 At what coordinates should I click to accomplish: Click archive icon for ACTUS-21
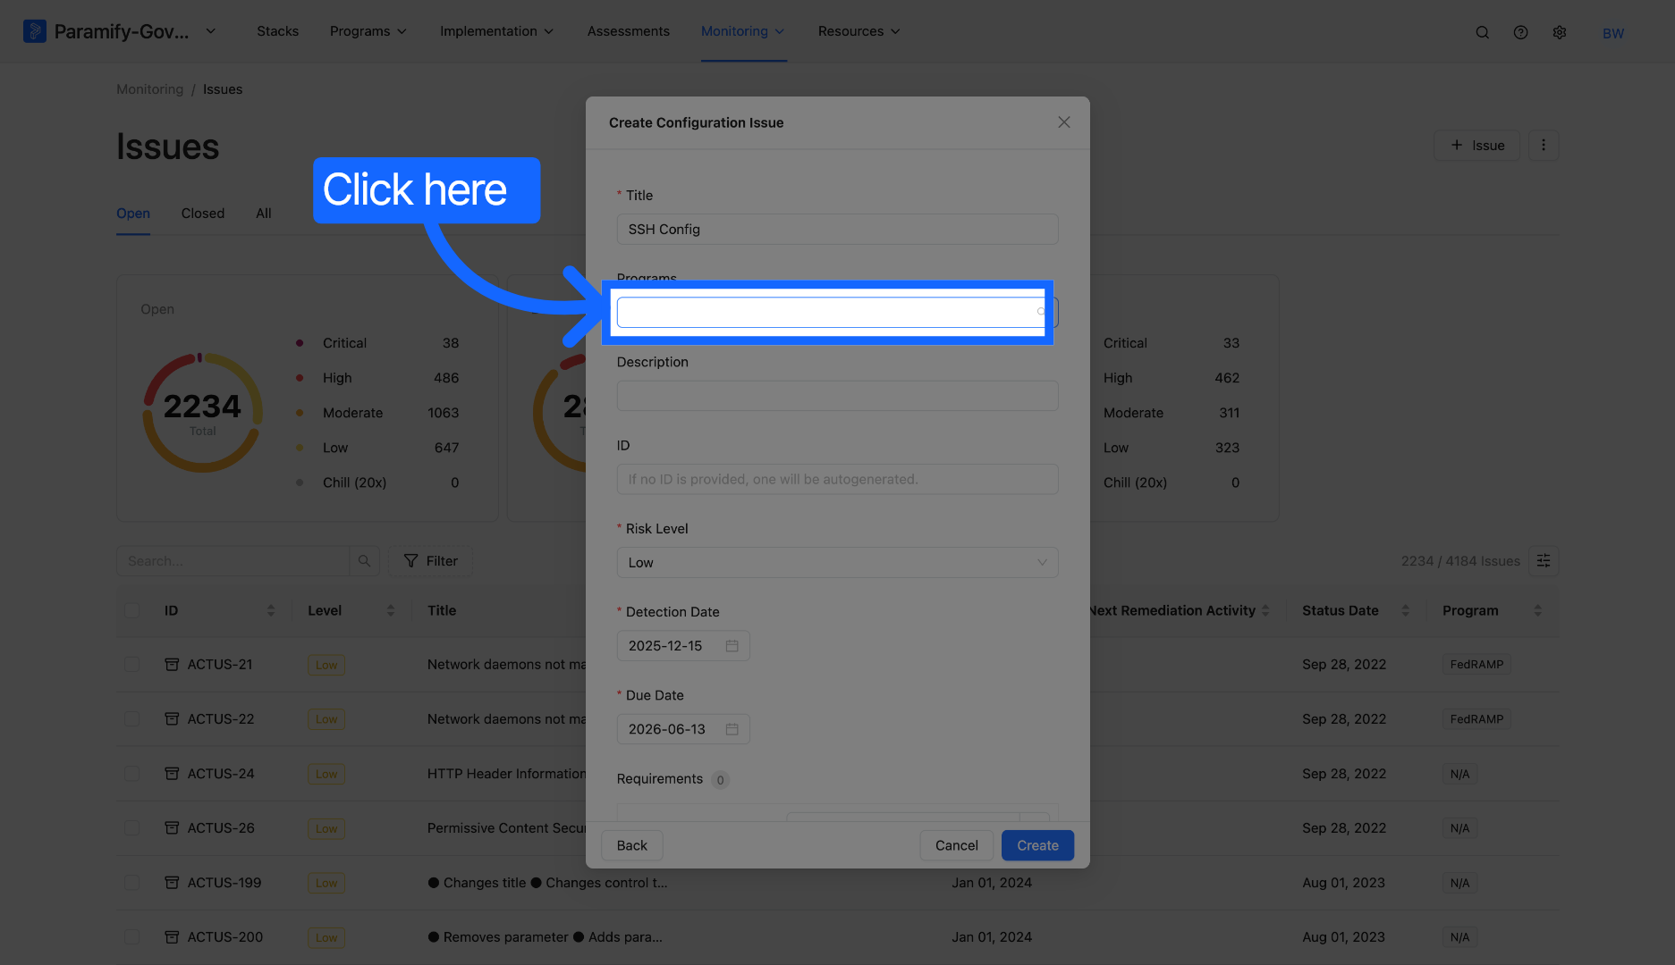tap(172, 665)
